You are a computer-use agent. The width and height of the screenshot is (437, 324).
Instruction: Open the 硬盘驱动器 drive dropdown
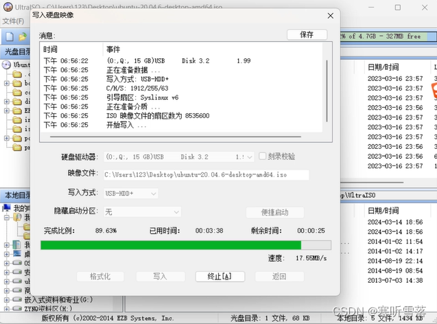[x=250, y=157]
